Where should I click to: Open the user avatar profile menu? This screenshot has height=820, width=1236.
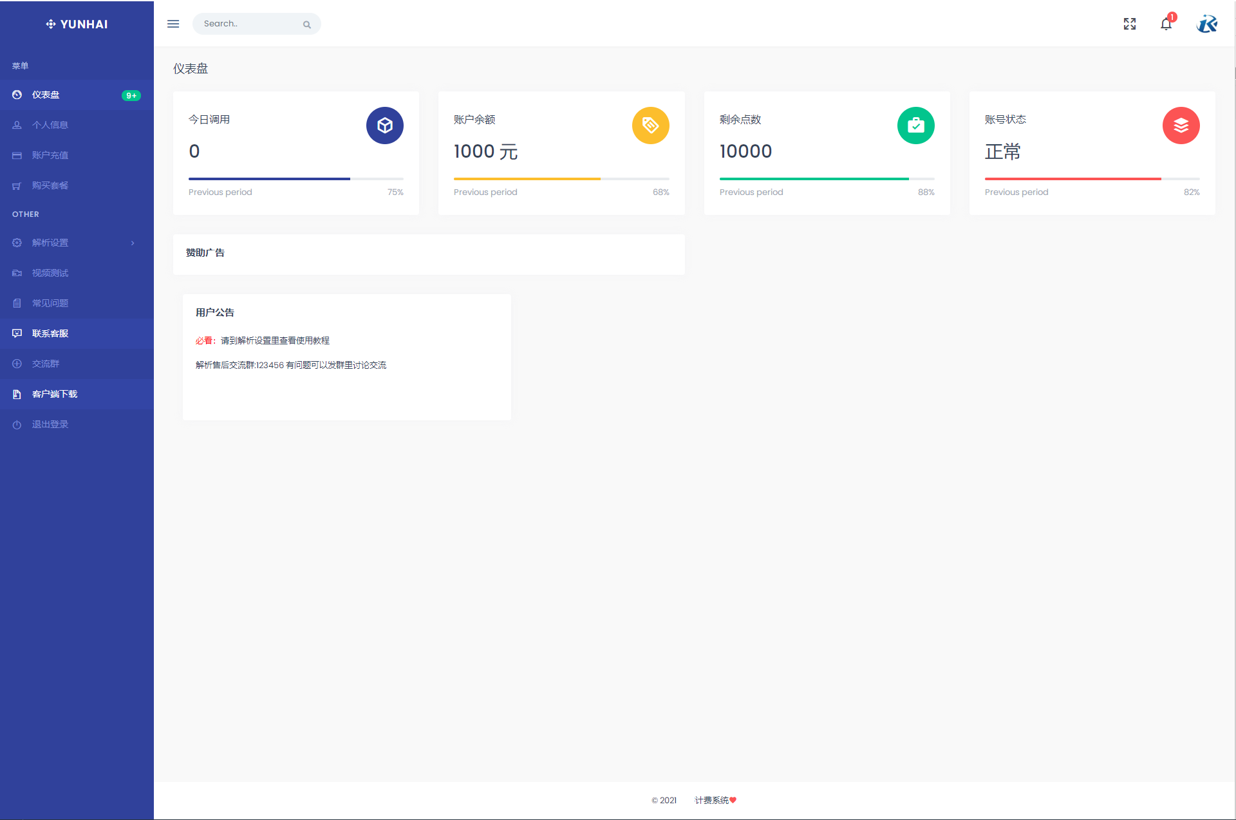click(1206, 24)
